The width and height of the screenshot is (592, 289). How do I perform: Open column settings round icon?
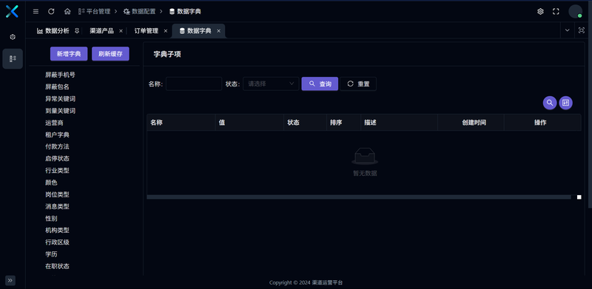pos(565,103)
